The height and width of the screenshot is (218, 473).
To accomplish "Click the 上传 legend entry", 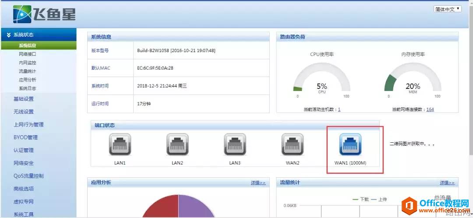I will 379,199.
